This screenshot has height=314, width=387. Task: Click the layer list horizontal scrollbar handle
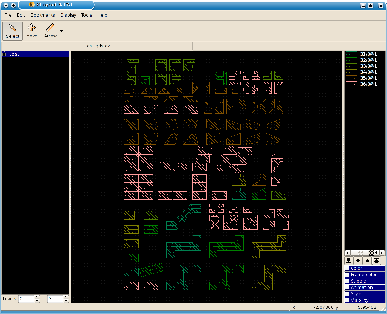pyautogui.click(x=360, y=253)
